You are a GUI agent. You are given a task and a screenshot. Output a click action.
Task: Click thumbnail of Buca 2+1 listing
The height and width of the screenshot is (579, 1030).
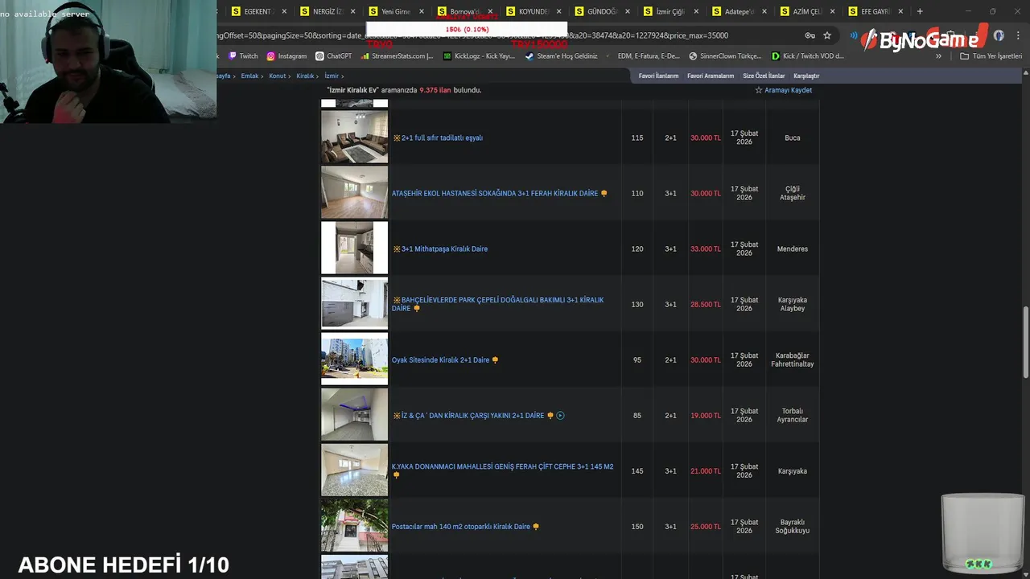(x=354, y=138)
